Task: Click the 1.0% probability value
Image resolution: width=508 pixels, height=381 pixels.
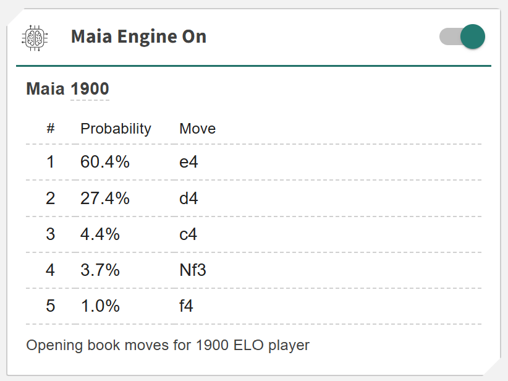Action: coord(99,306)
